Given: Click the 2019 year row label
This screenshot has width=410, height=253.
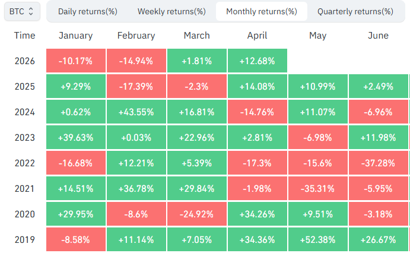Looking at the screenshot, I should click(24, 240).
